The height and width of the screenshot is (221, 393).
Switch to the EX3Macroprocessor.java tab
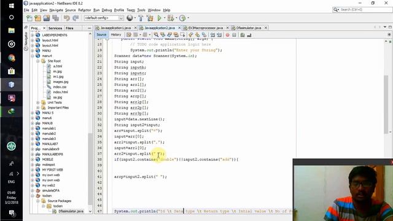tap(206, 28)
